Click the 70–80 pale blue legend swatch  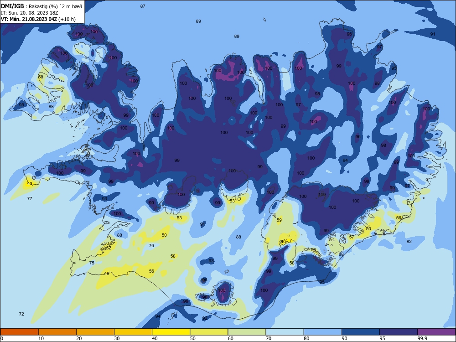285,332
